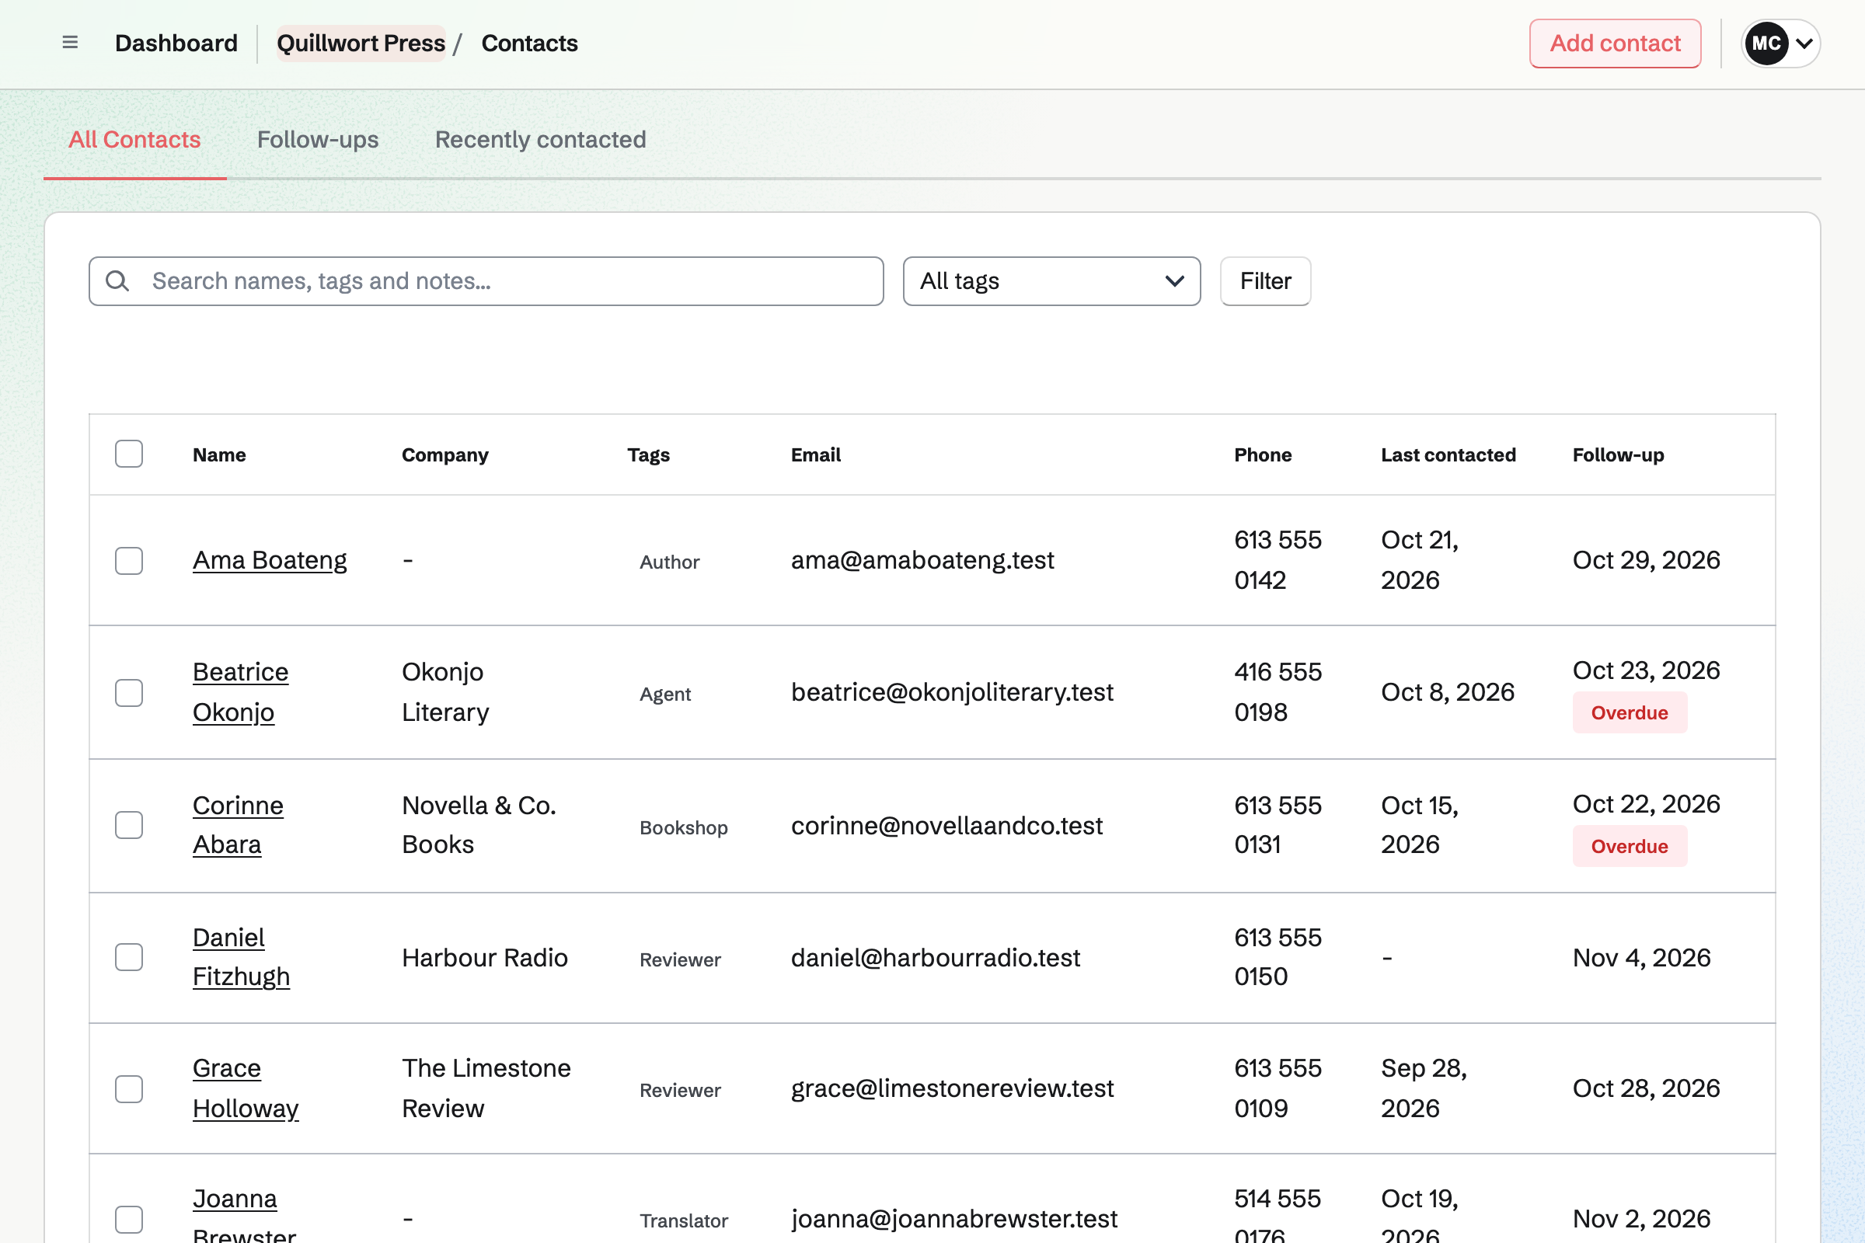Image resolution: width=1865 pixels, height=1243 pixels.
Task: Check the Ama Boateng row checkbox
Action: (x=128, y=560)
